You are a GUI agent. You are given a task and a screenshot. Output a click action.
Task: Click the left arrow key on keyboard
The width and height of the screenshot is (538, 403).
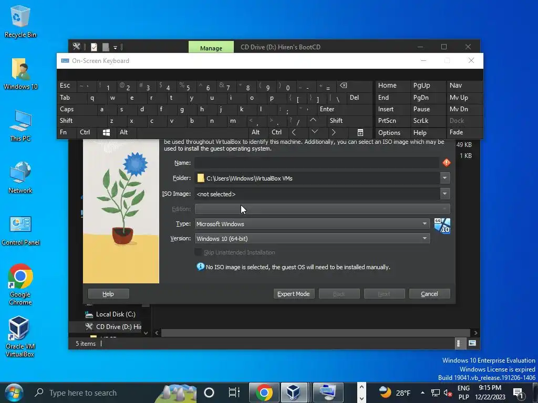tap(294, 132)
